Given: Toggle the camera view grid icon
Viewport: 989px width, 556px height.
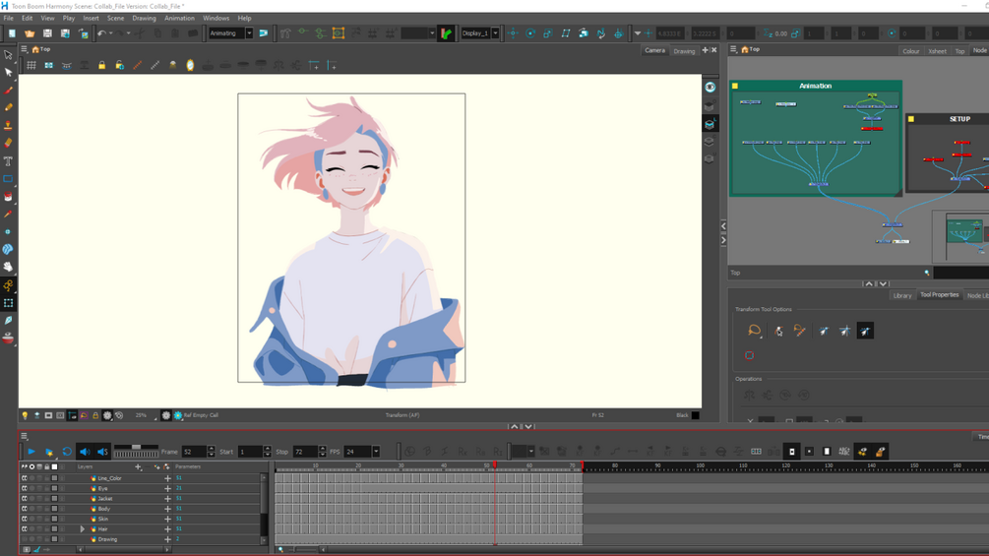Looking at the screenshot, I should tap(31, 65).
